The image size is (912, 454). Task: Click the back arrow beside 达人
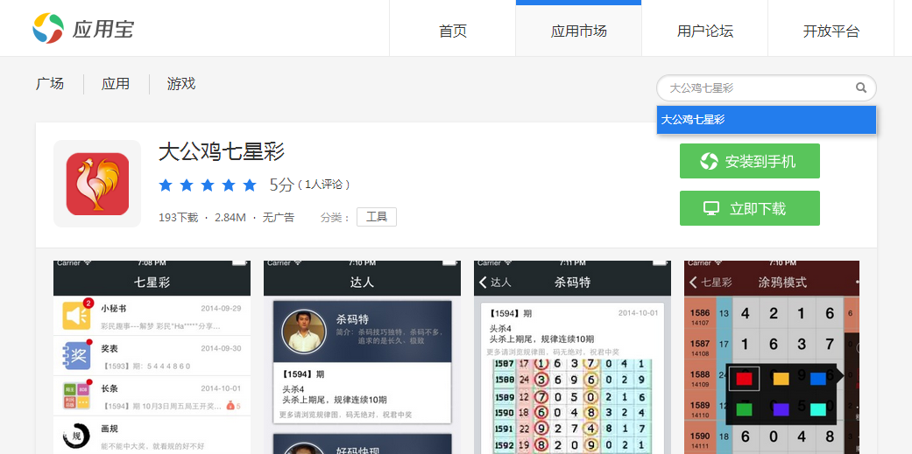(x=483, y=283)
